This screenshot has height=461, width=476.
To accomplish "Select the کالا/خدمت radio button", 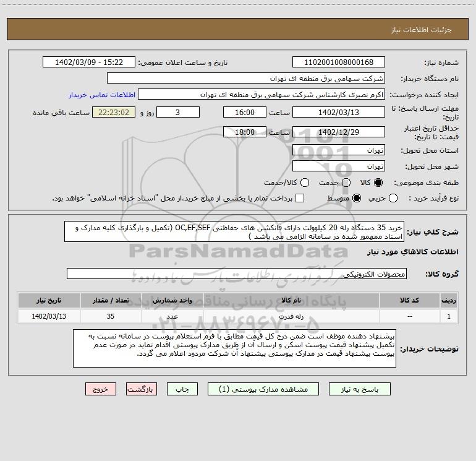I will pos(305,183).
